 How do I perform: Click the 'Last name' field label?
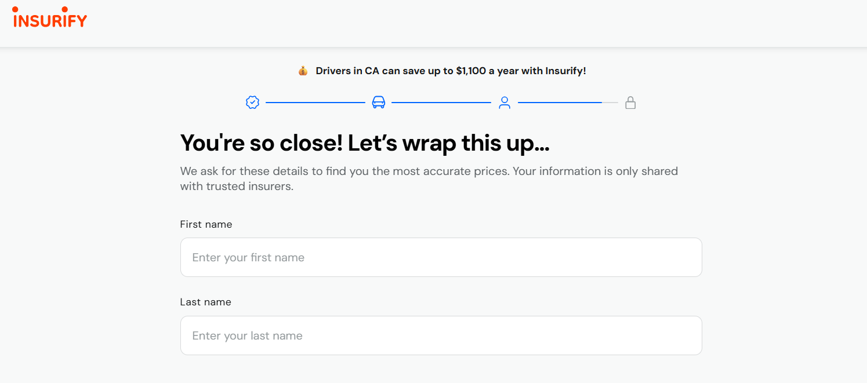(205, 302)
